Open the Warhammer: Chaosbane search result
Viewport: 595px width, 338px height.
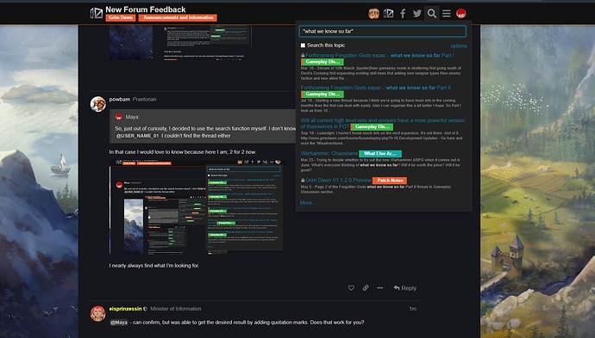[329, 153]
